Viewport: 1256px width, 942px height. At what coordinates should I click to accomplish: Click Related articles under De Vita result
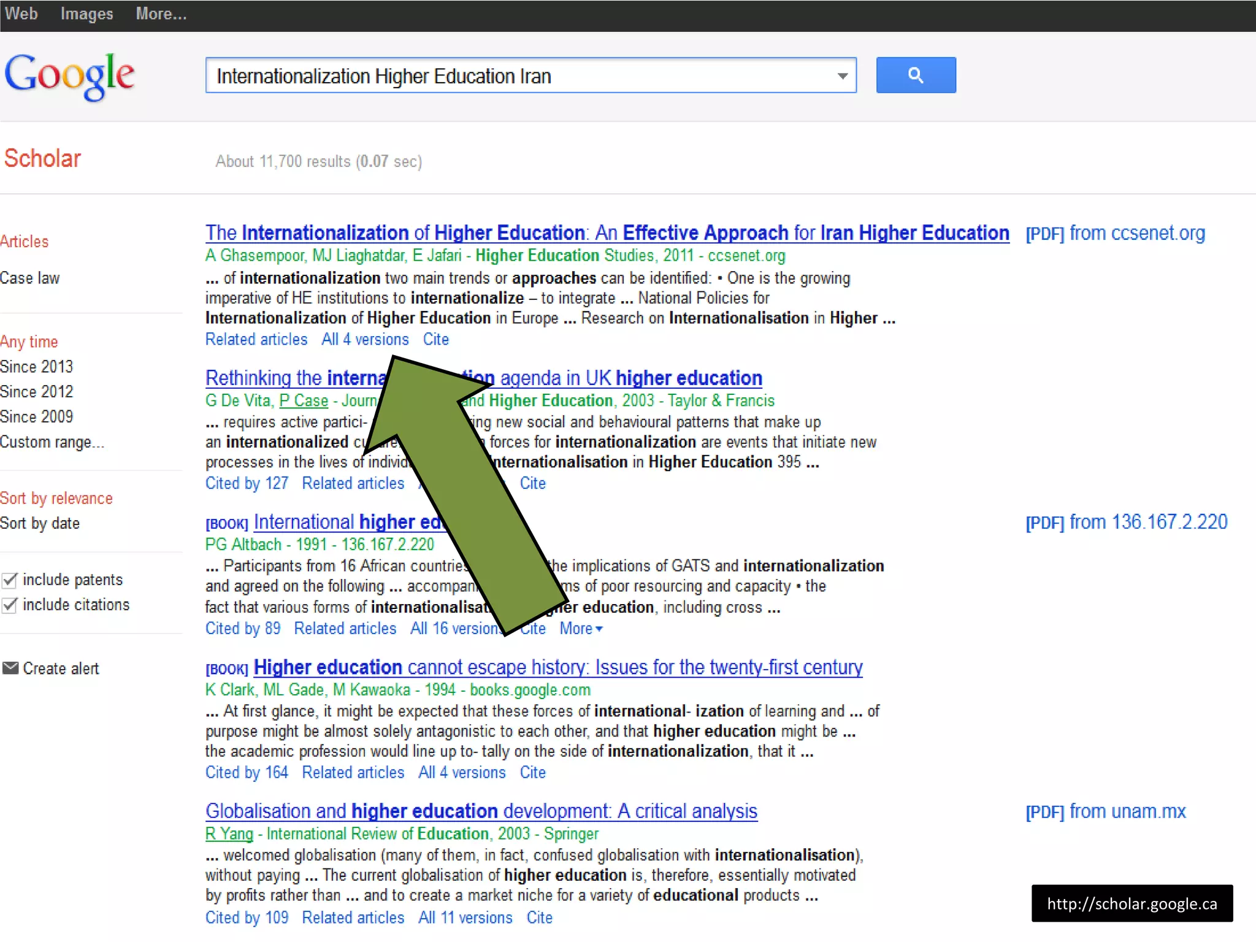[353, 484]
